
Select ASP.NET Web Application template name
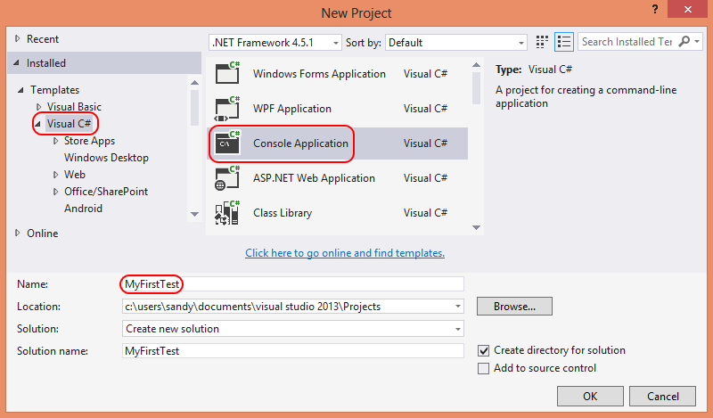(x=314, y=178)
